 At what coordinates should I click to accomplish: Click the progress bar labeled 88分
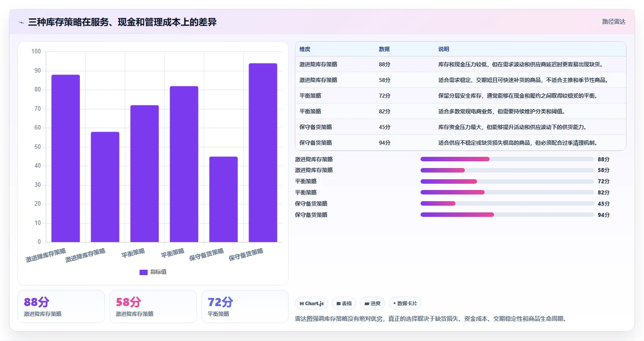pyautogui.click(x=507, y=159)
